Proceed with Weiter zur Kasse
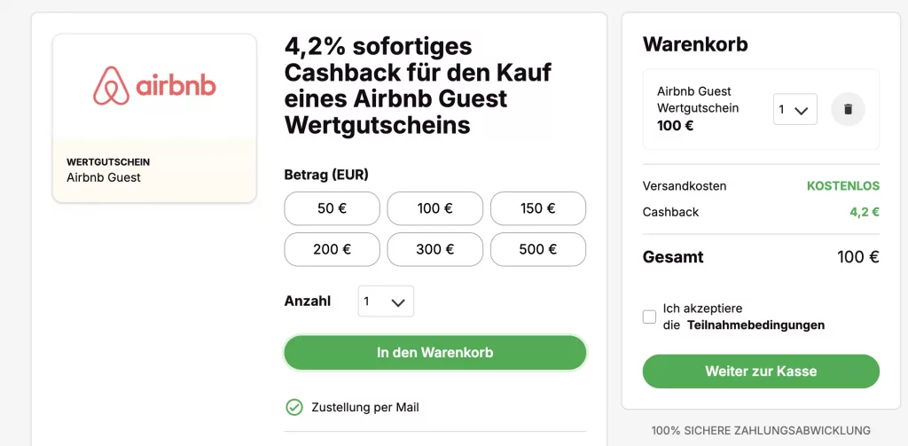Viewport: 908px width, 446px height. tap(761, 372)
